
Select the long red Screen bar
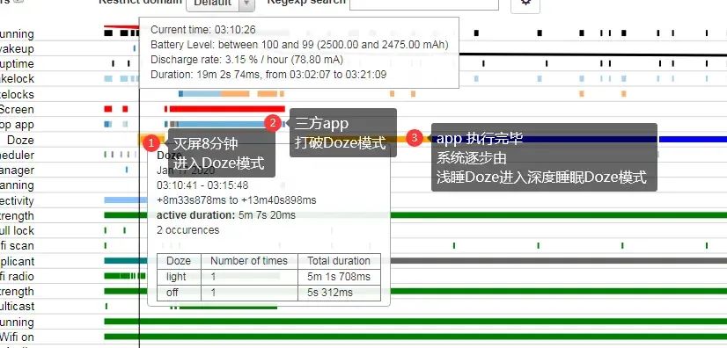tap(227, 109)
